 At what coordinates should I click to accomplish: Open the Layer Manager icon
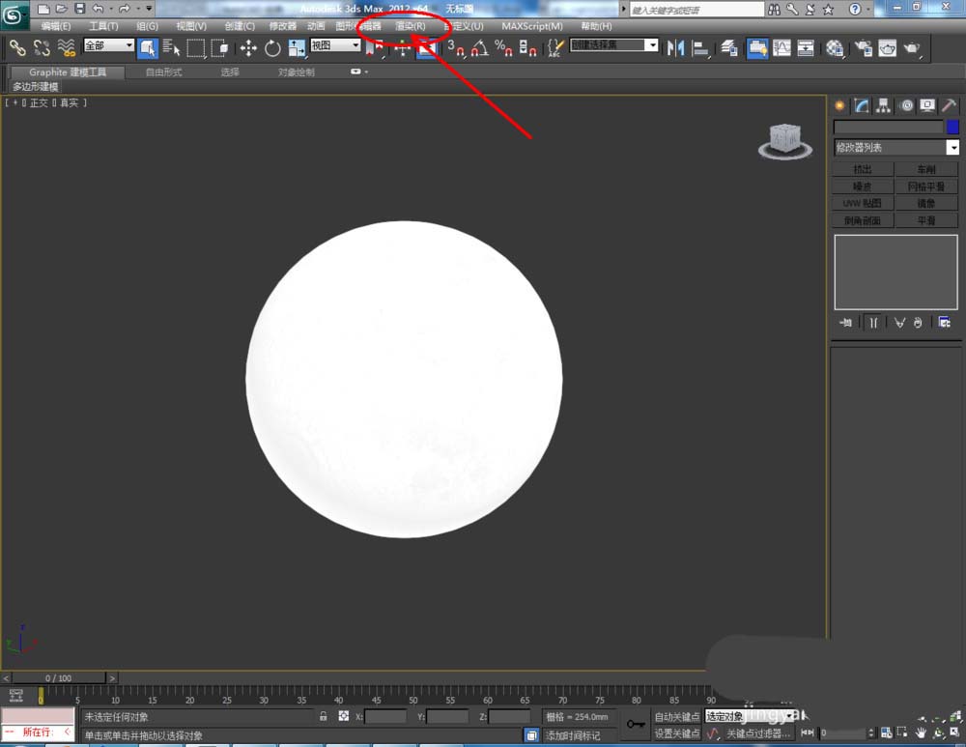(729, 47)
